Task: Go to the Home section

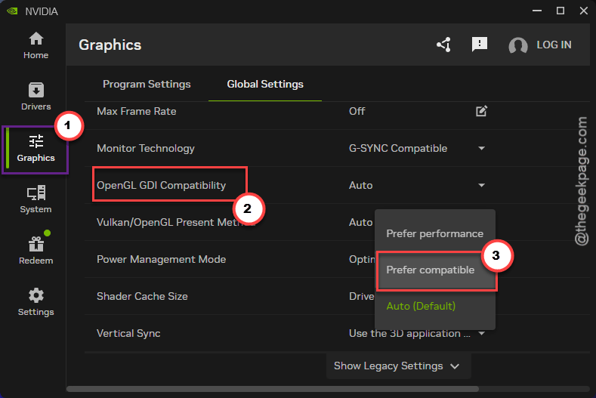Action: pyautogui.click(x=36, y=45)
